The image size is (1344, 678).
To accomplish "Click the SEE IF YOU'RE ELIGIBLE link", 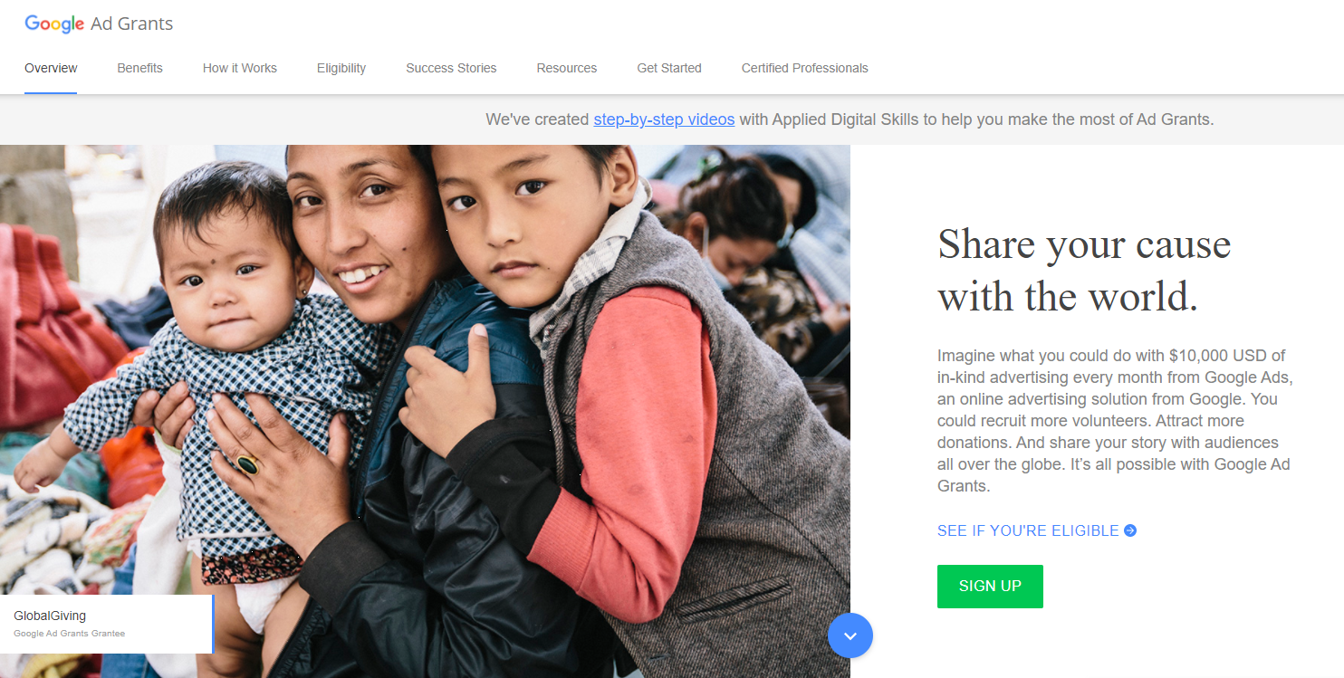I will (1028, 530).
